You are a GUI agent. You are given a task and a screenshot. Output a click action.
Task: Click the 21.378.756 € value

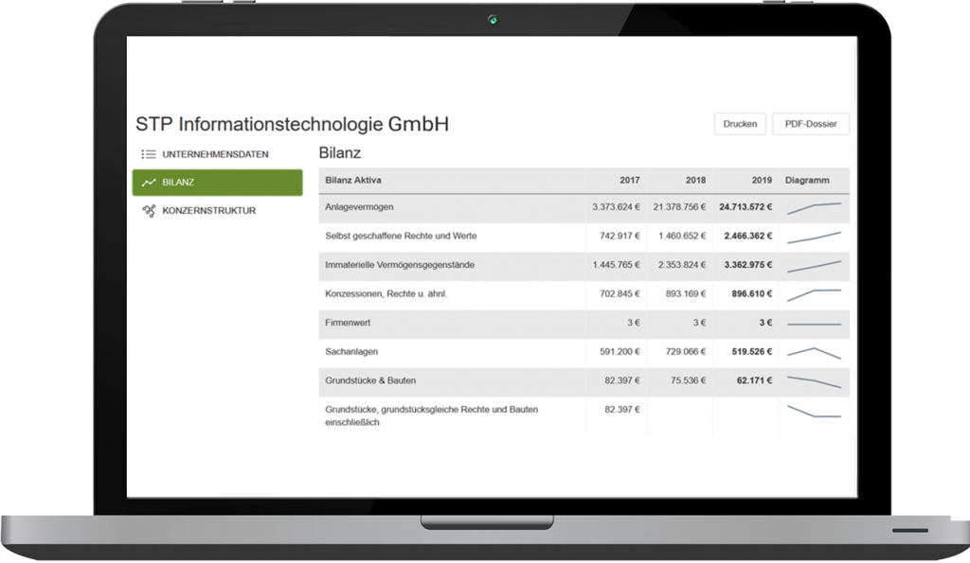click(x=679, y=207)
